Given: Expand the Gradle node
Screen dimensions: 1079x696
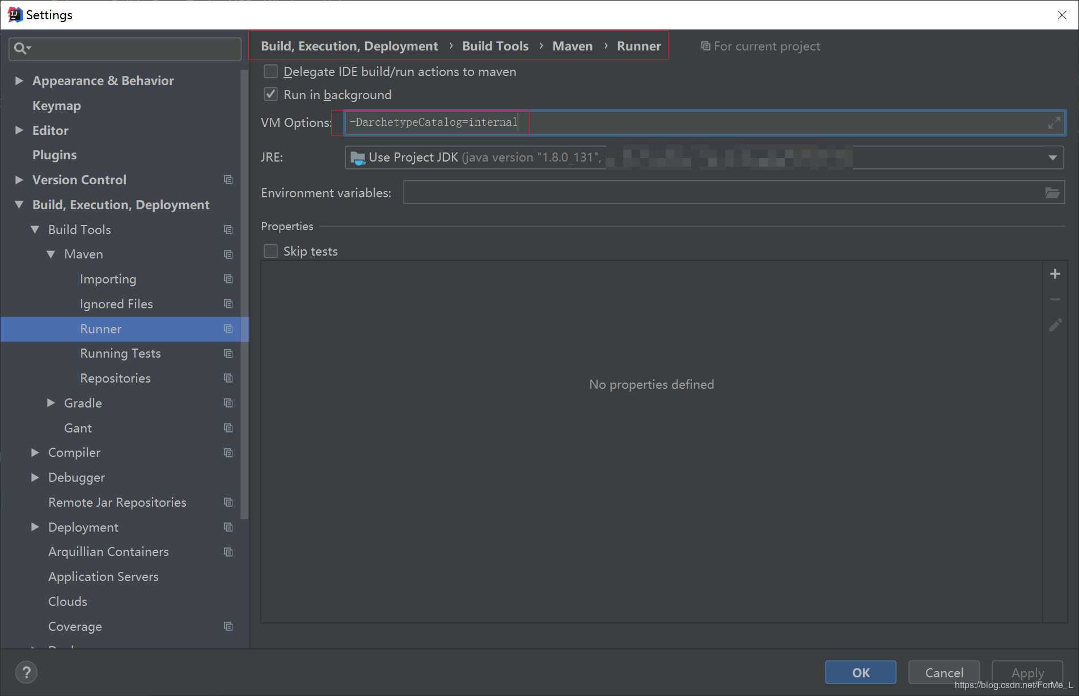Looking at the screenshot, I should [x=51, y=403].
